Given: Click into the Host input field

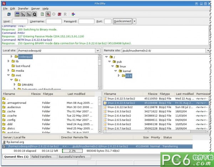Looking at the screenshot, I should click(x=20, y=21).
